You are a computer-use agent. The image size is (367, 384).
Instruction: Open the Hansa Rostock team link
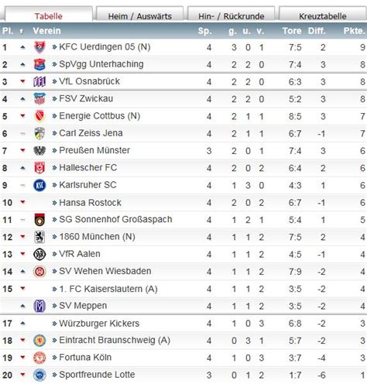tap(90, 203)
